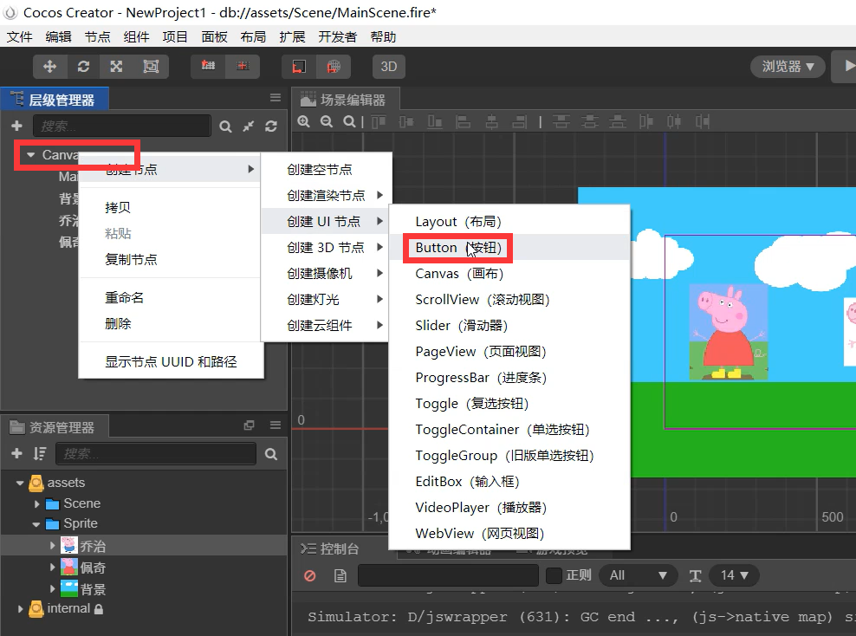Select the move transform tool

pos(50,67)
